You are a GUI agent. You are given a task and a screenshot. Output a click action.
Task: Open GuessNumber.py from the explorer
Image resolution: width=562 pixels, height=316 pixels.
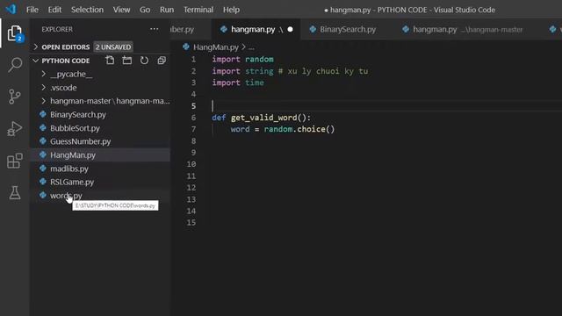[80, 141]
